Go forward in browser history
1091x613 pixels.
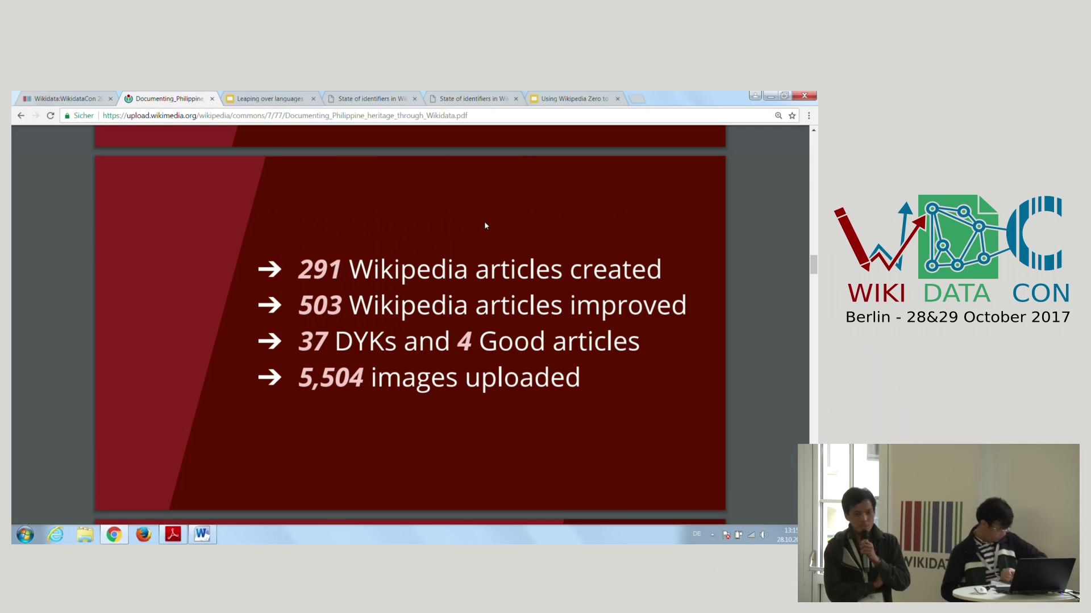(36, 116)
